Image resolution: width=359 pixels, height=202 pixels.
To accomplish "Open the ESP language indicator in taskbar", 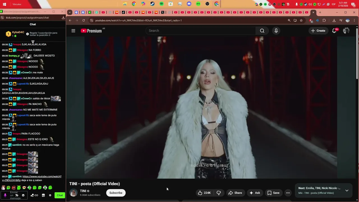I will [x=334, y=4].
